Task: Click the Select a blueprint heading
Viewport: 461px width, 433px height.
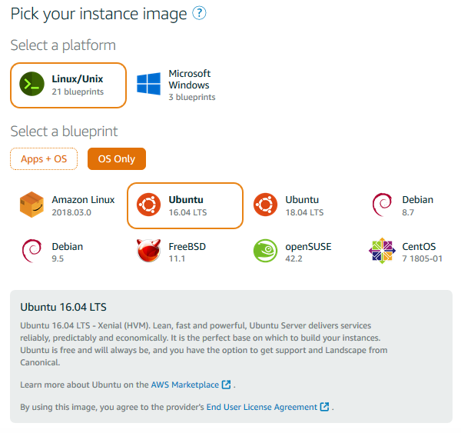Action: click(x=64, y=132)
